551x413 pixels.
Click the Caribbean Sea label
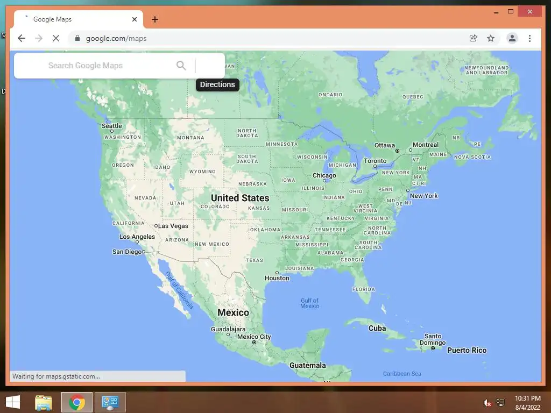tap(402, 374)
